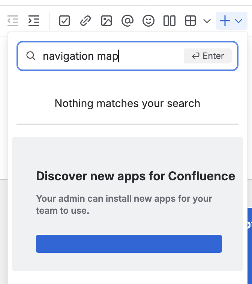Add a column layout with layouts icon

[169, 21]
